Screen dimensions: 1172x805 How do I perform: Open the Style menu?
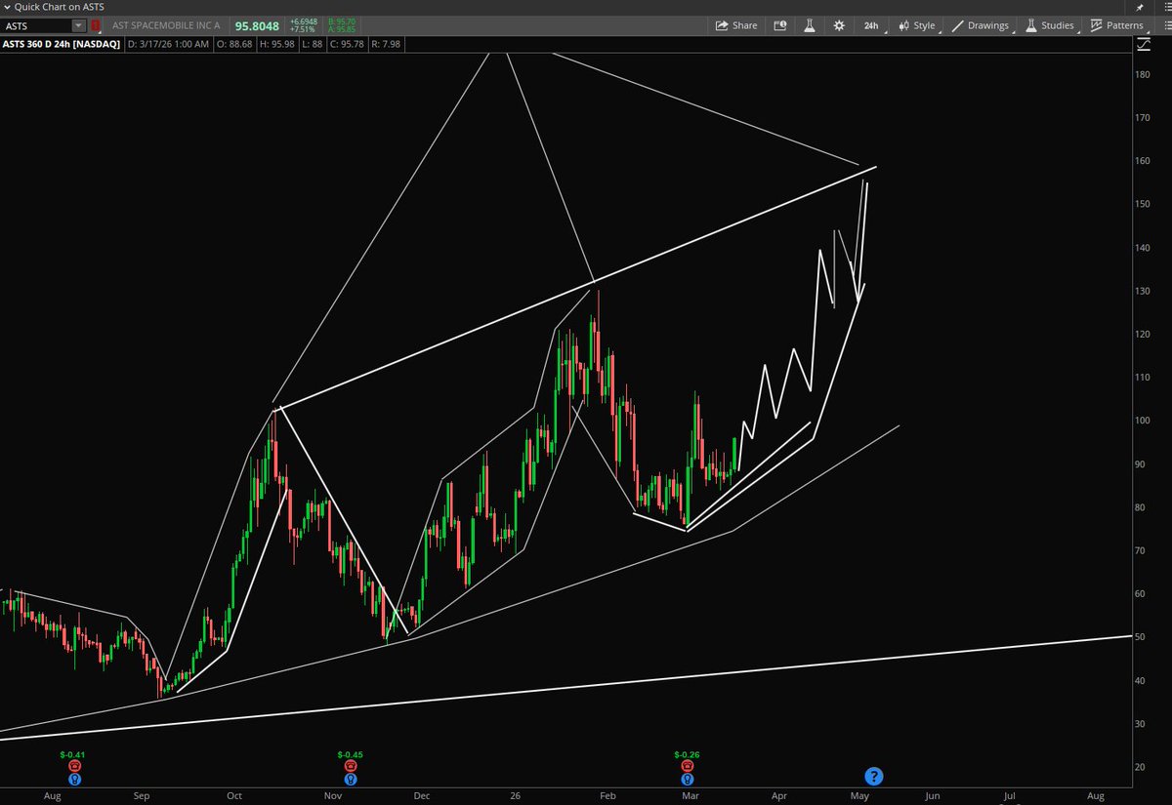pyautogui.click(x=916, y=25)
